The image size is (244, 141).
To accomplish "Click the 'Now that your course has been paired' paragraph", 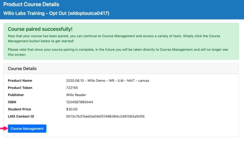I will (x=114, y=39).
